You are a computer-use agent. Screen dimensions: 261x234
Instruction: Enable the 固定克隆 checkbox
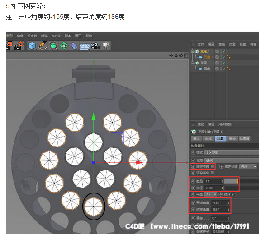[212, 166]
